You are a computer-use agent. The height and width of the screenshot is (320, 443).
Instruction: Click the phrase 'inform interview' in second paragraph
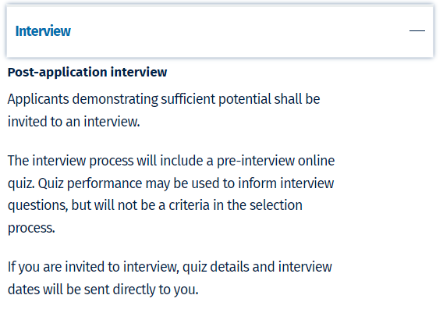(286, 183)
